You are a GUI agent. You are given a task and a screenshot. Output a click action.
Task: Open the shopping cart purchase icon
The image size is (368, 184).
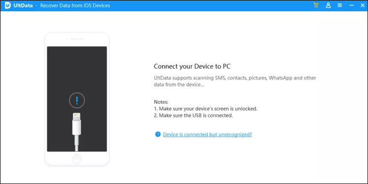pyautogui.click(x=316, y=5)
